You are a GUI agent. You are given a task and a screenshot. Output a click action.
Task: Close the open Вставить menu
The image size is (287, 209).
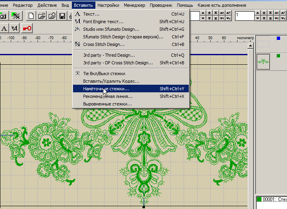tap(83, 5)
